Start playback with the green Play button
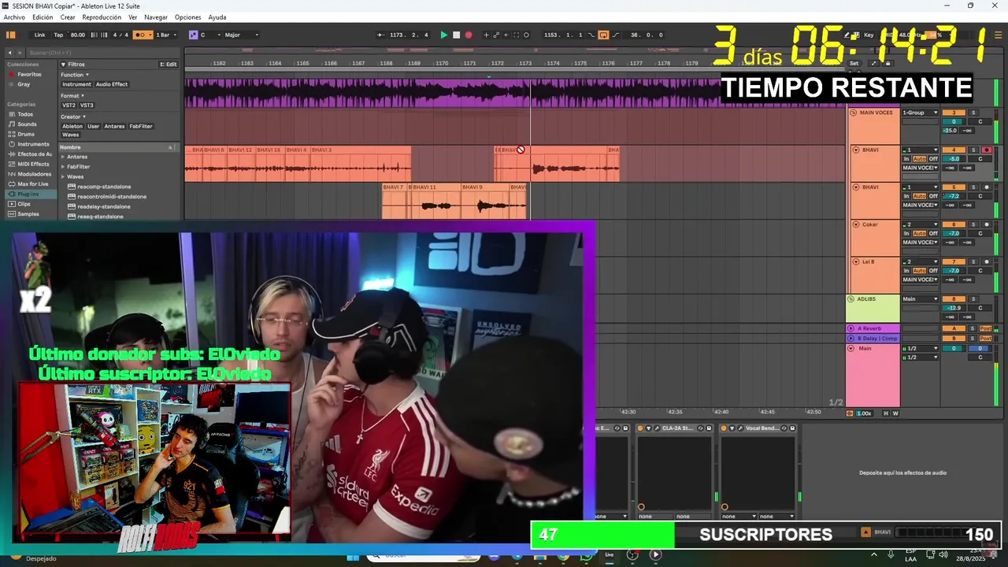The width and height of the screenshot is (1008, 567). 443,35
